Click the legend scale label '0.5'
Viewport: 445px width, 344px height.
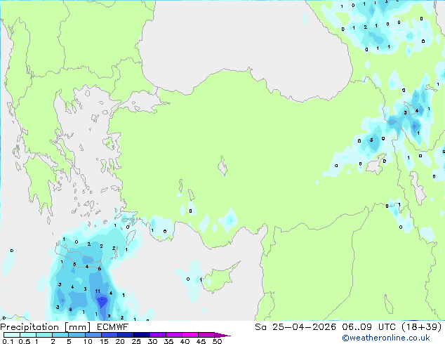(x=24, y=341)
